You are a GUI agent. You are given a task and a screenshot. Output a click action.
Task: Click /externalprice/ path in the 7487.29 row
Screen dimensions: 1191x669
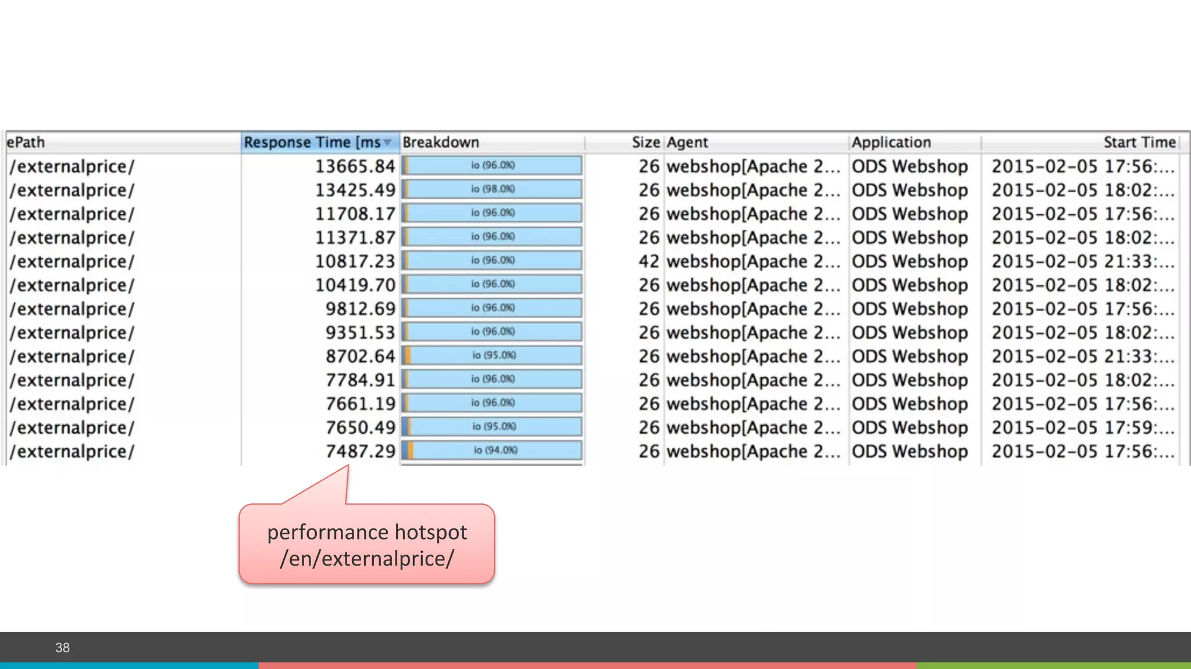coord(72,452)
